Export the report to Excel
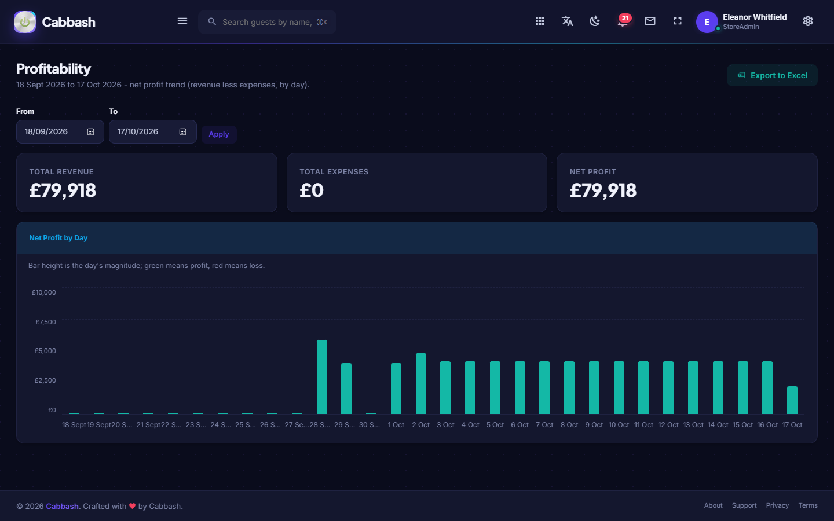This screenshot has width=834, height=521. tap(772, 75)
